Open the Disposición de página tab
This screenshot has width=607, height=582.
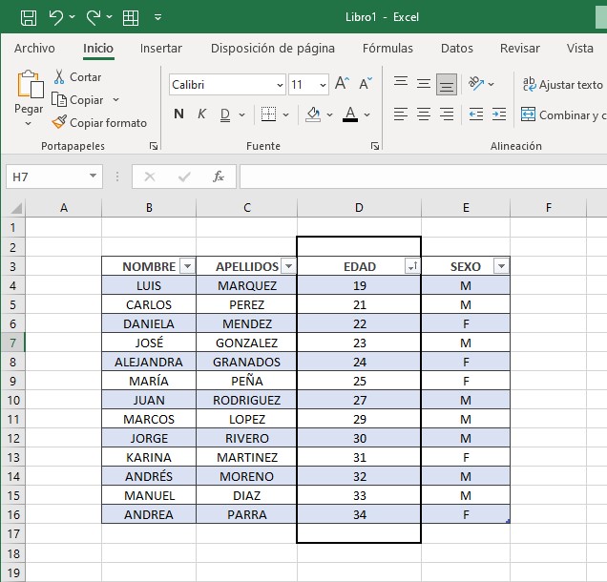[x=273, y=49]
